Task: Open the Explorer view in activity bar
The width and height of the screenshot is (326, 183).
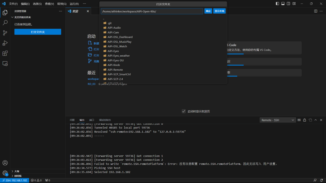Action: click(x=5, y=12)
